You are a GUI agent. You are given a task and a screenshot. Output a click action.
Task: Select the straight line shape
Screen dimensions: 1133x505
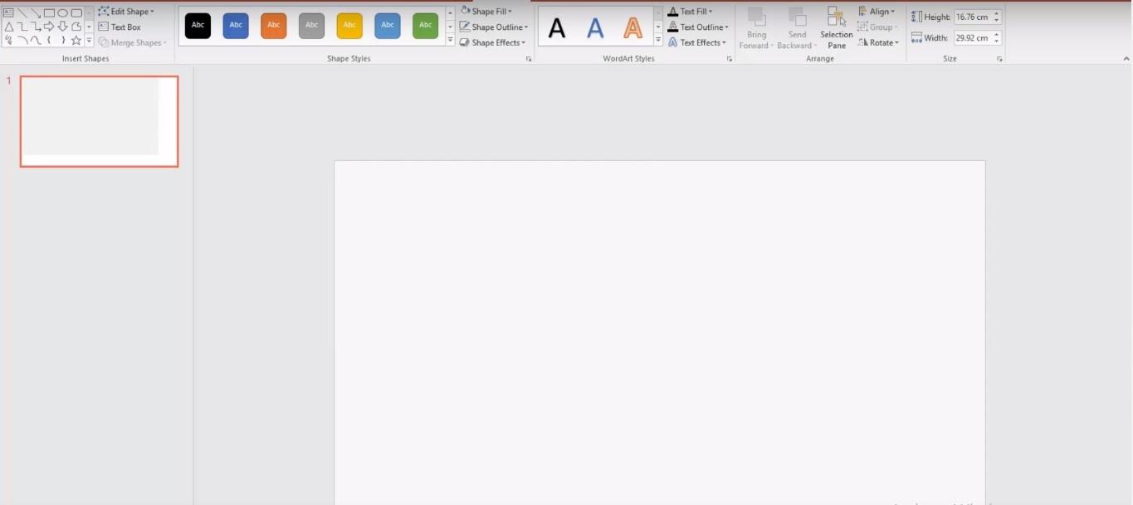pos(22,13)
